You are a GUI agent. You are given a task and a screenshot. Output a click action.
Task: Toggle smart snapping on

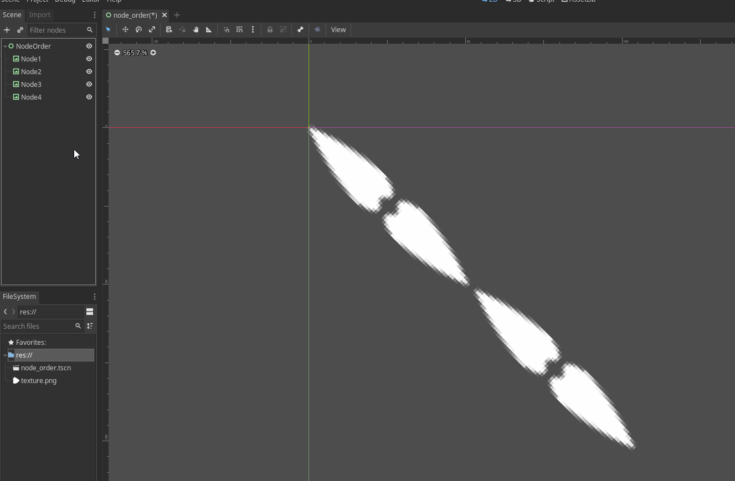[227, 29]
